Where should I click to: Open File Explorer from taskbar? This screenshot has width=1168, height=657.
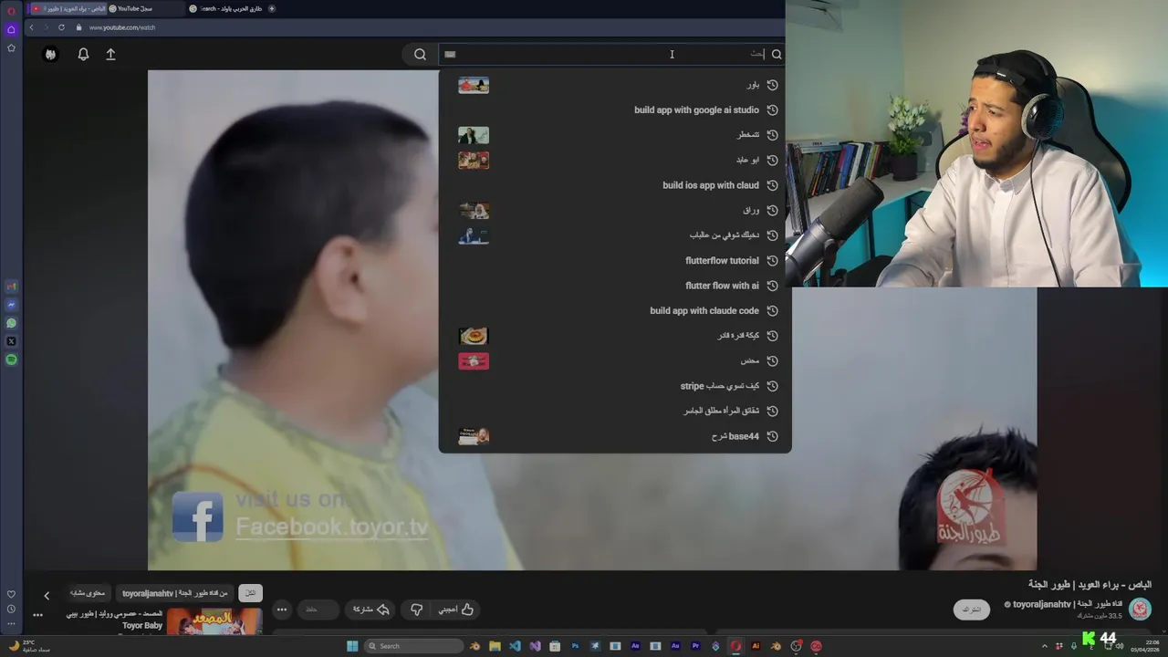click(495, 646)
